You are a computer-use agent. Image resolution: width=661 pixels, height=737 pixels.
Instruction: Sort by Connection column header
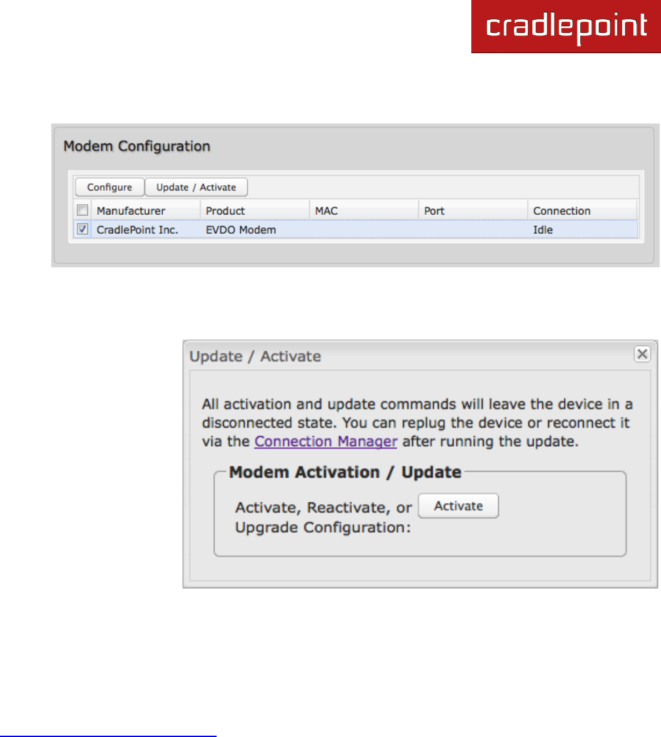[582, 211]
